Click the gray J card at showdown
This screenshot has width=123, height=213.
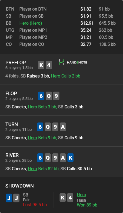[16, 198]
